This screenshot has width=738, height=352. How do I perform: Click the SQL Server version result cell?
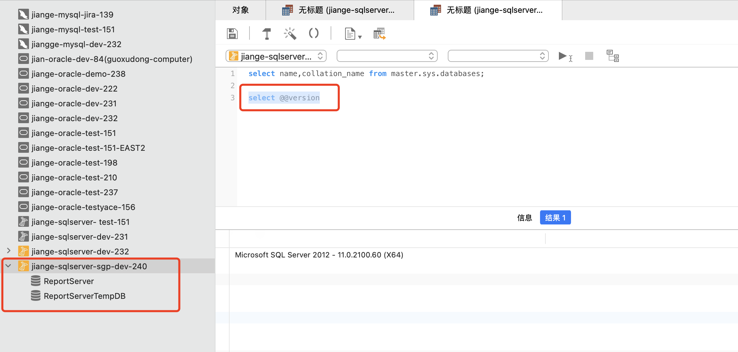click(x=319, y=255)
